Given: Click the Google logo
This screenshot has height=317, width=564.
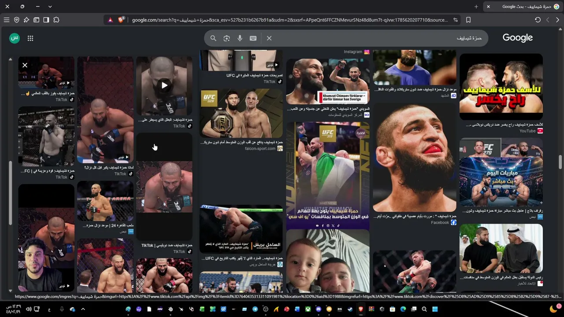Looking at the screenshot, I should 518,38.
